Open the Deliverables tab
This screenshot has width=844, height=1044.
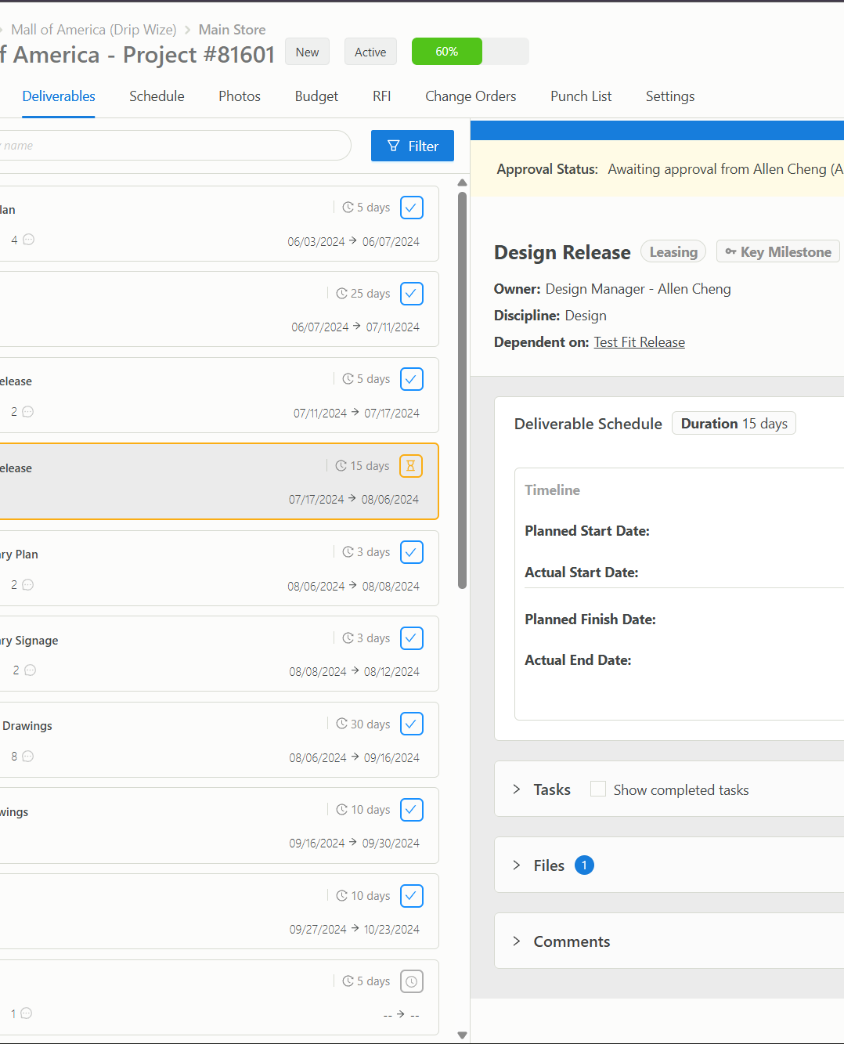[x=59, y=96]
